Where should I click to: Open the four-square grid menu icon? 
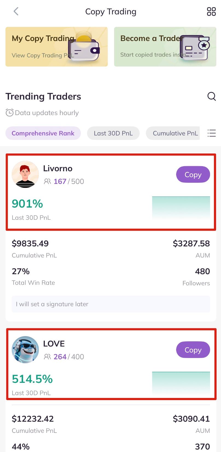click(x=211, y=11)
